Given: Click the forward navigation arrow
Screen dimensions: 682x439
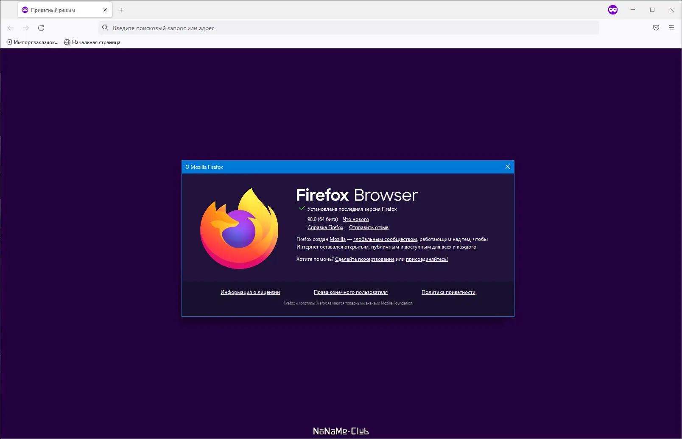Looking at the screenshot, I should 26,28.
